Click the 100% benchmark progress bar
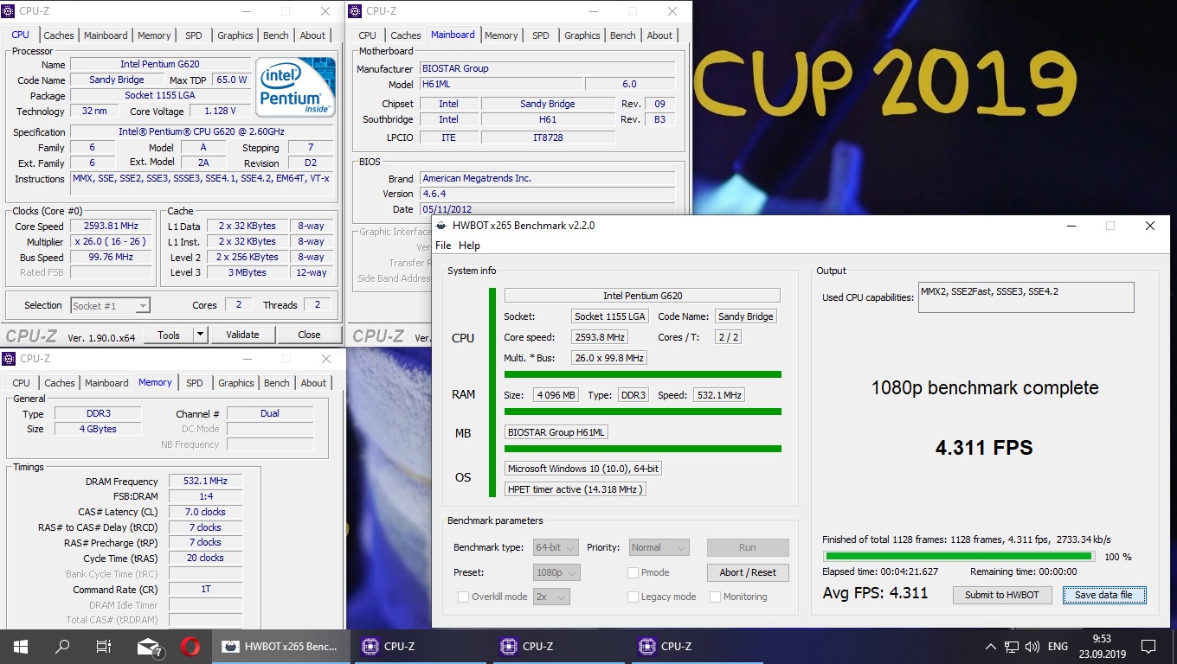This screenshot has width=1177, height=664. point(959,557)
